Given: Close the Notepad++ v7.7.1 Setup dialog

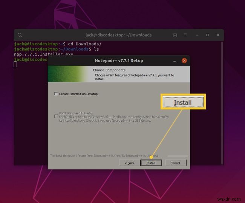Looking at the screenshot, I should point(184,60).
